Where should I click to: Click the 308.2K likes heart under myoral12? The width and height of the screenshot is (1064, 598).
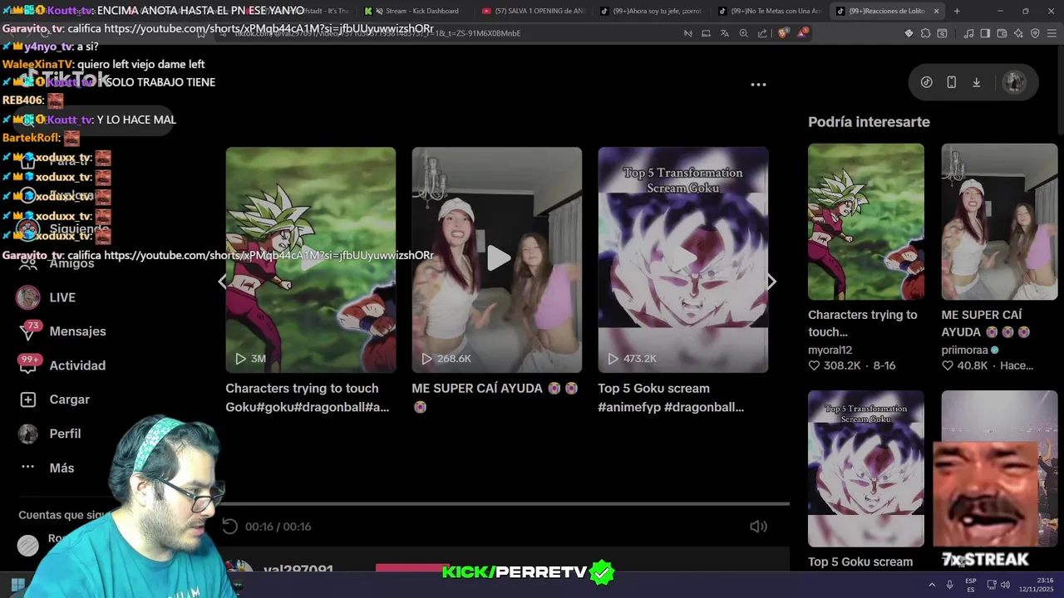[814, 365]
